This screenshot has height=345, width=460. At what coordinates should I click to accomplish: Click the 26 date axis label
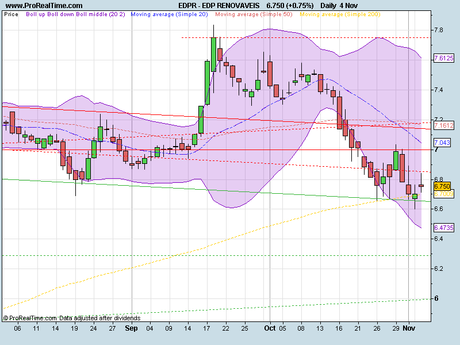pyautogui.click(x=377, y=328)
